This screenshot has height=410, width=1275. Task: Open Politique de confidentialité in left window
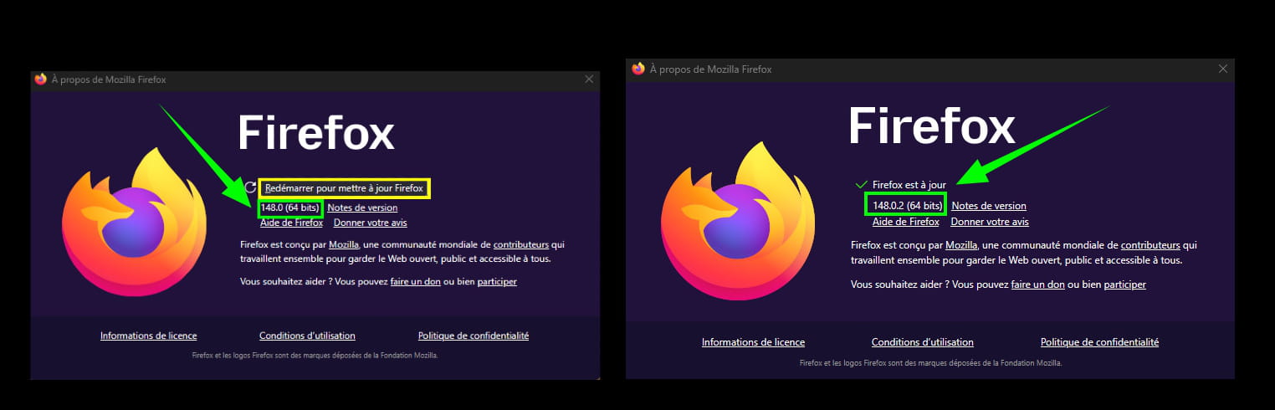tap(474, 336)
